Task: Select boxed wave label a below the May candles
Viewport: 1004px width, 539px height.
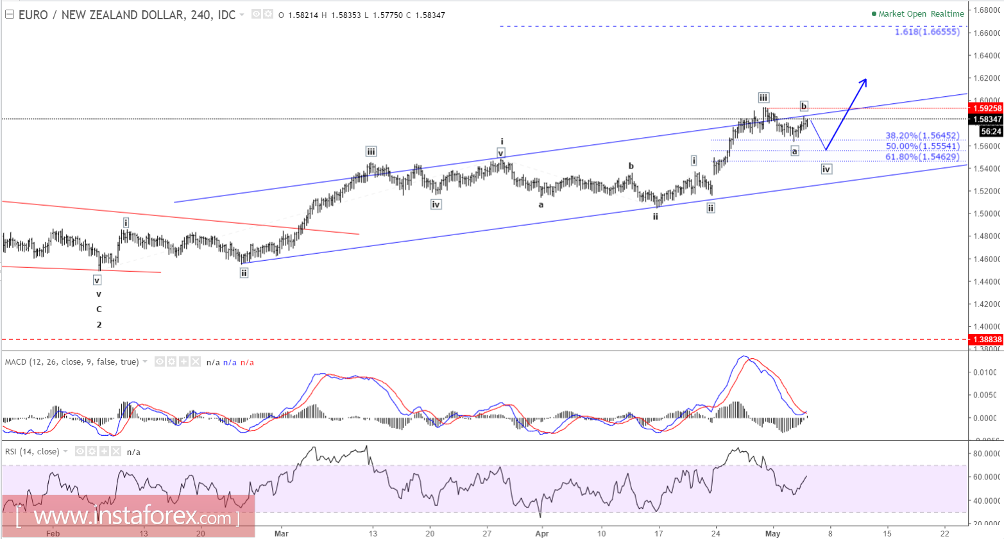Action: (795, 151)
